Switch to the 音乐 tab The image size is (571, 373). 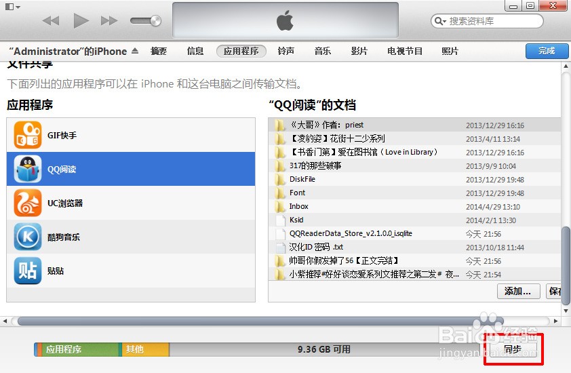click(x=323, y=51)
